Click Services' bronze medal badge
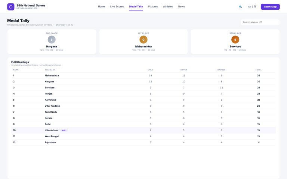The height and width of the screenshot is (179, 287). pyautogui.click(x=235, y=40)
